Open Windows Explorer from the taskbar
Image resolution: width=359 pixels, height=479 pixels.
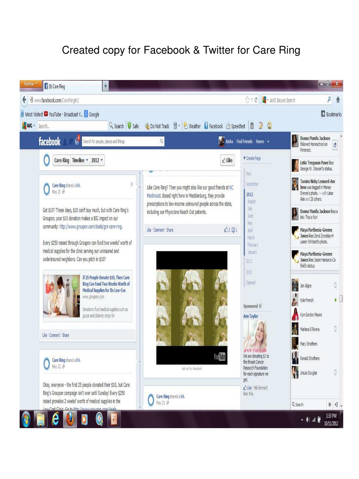tap(41, 419)
